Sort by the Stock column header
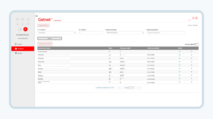 coord(110,48)
